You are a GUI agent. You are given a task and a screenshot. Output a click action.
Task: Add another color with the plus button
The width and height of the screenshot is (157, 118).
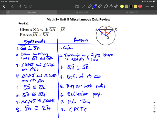pyautogui.click(x=147, y=6)
